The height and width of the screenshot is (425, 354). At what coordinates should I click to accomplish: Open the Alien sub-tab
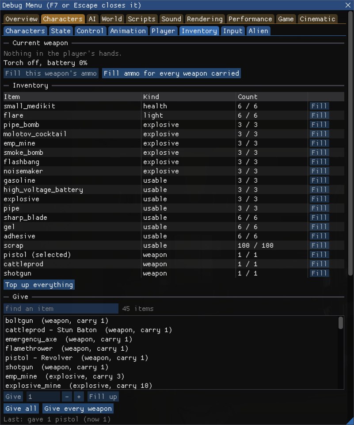(x=259, y=31)
